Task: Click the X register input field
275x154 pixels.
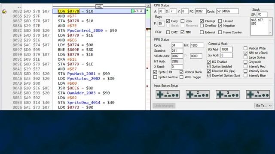Action: (x=173, y=12)
